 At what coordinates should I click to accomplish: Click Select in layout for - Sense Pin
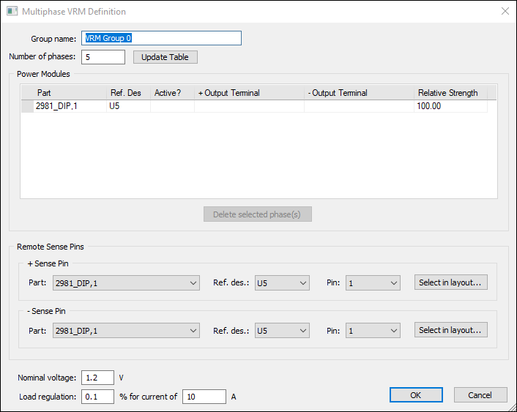click(450, 330)
